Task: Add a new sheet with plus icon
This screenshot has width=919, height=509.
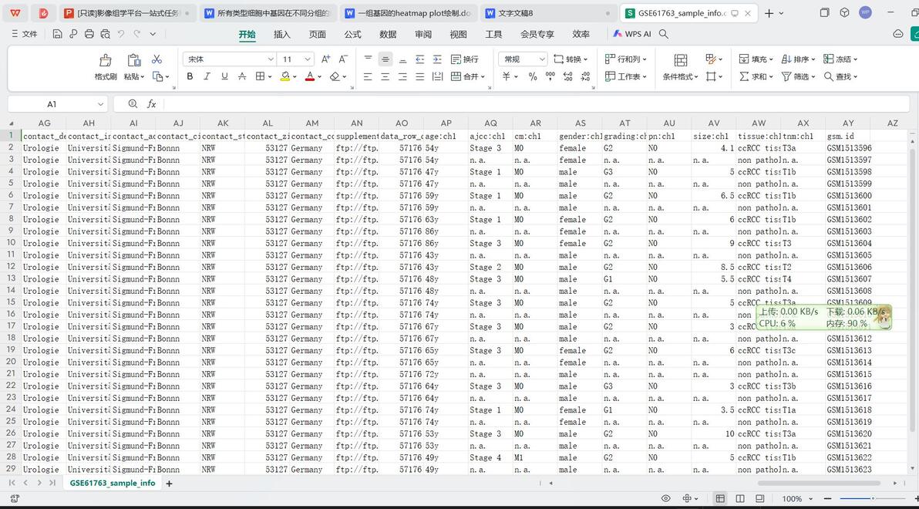Action: pyautogui.click(x=169, y=484)
